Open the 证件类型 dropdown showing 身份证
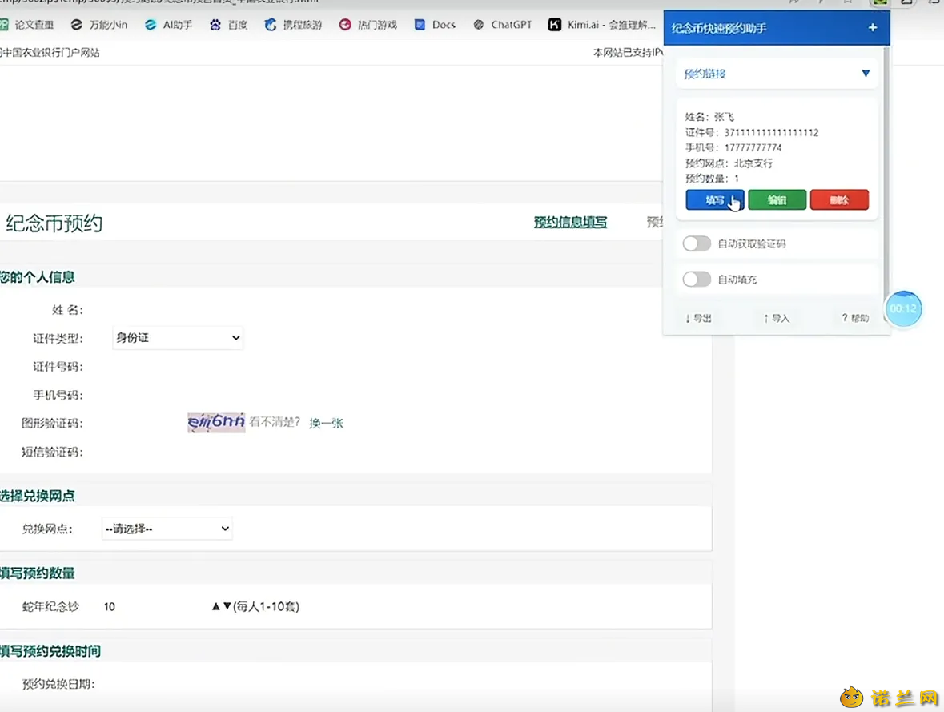This screenshot has height=712, width=944. coord(178,338)
